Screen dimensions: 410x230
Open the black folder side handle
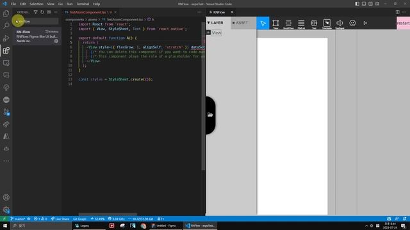point(211,115)
